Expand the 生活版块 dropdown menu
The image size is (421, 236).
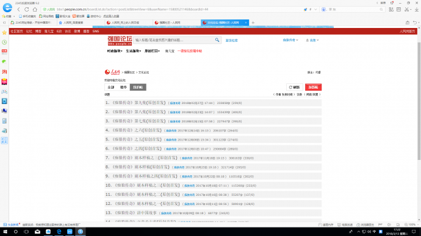[134, 51]
